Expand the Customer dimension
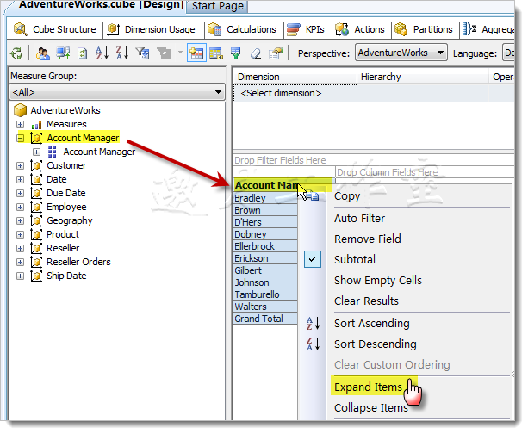528x434 pixels. pos(20,165)
